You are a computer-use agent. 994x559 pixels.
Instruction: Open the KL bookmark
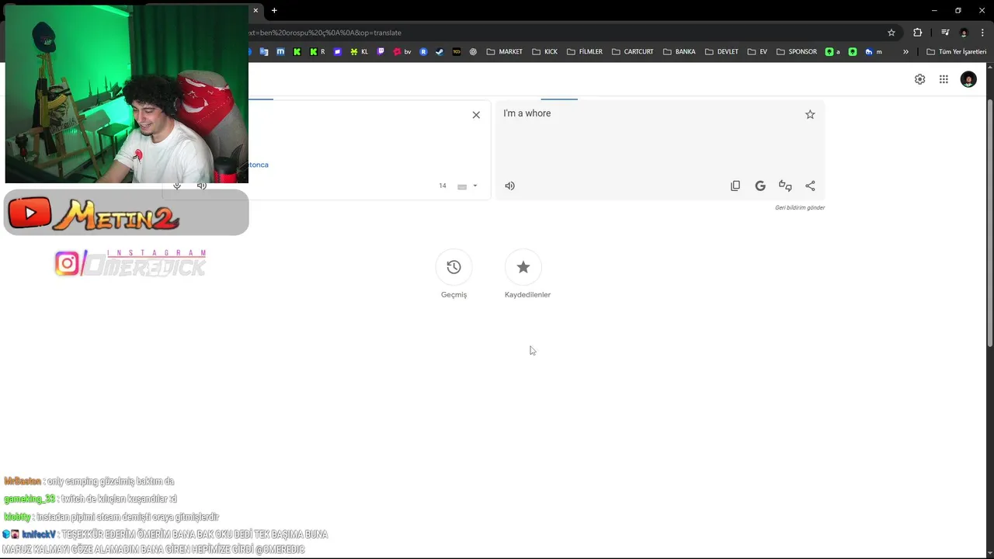click(359, 52)
